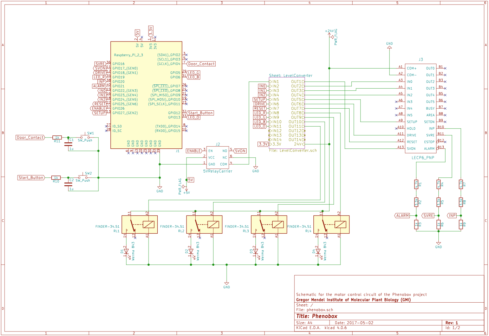Select the 5VRelayCarrier label
489x336 pixels.
(x=218, y=171)
